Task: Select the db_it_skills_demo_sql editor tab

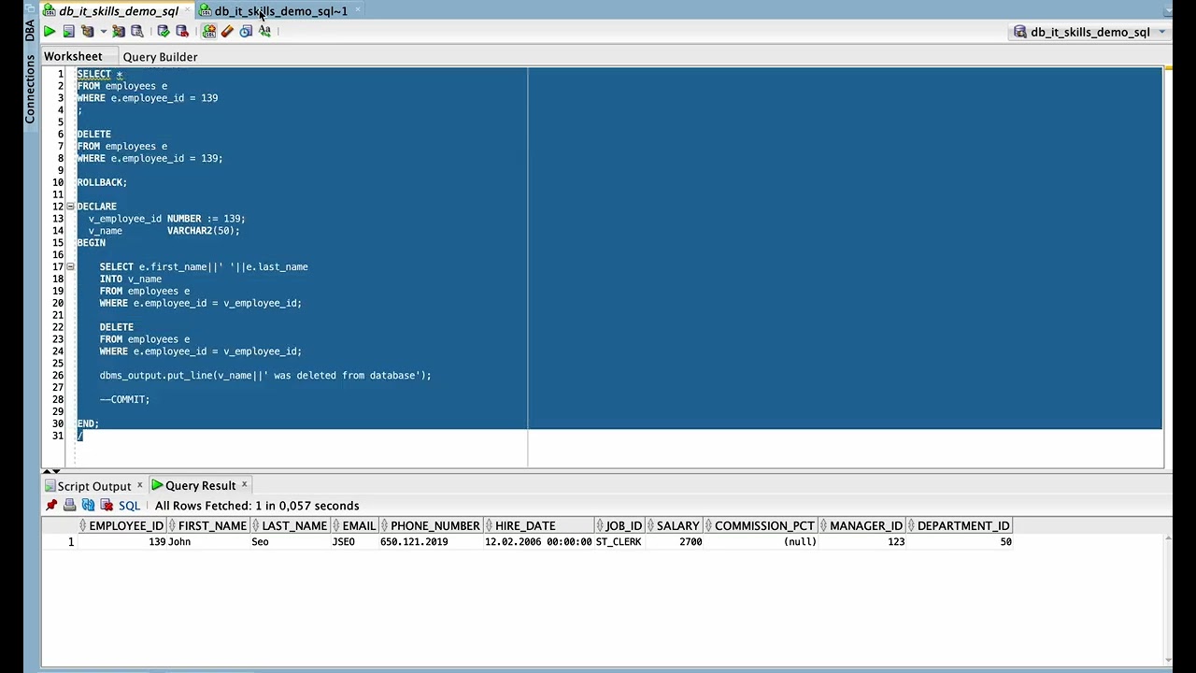Action: 119,11
